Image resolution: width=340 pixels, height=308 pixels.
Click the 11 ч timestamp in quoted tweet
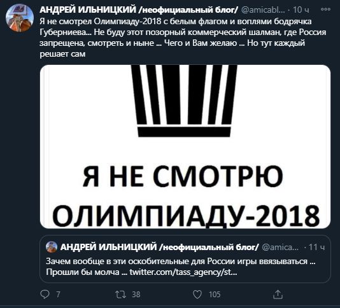[316, 247]
